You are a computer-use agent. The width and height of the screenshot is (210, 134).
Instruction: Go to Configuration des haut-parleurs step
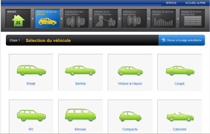pos(76,19)
